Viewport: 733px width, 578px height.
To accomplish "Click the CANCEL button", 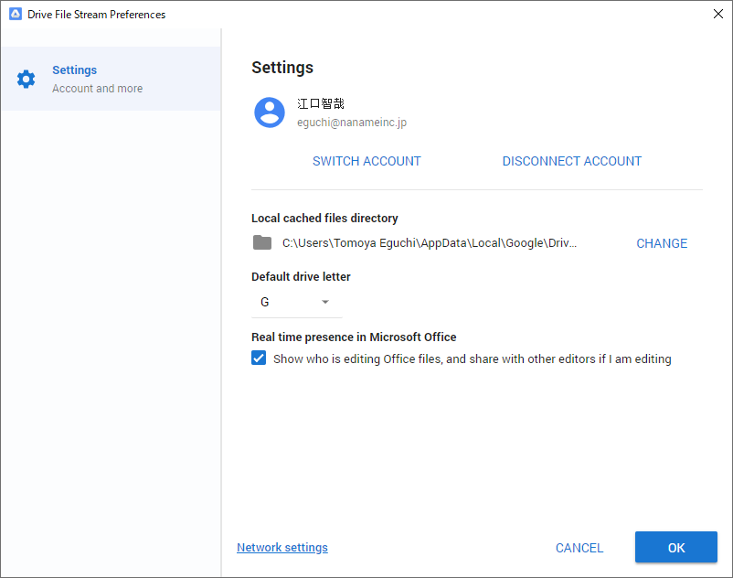I will click(579, 548).
